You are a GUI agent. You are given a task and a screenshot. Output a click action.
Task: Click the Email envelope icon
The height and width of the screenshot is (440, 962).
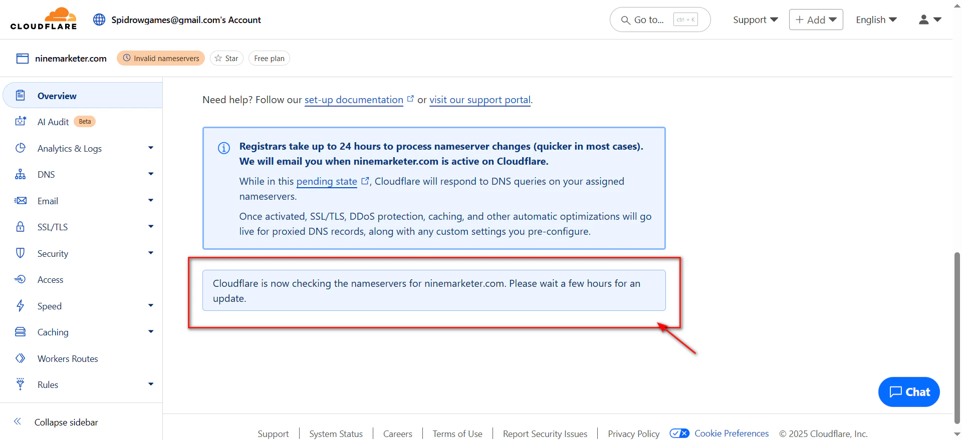21,201
